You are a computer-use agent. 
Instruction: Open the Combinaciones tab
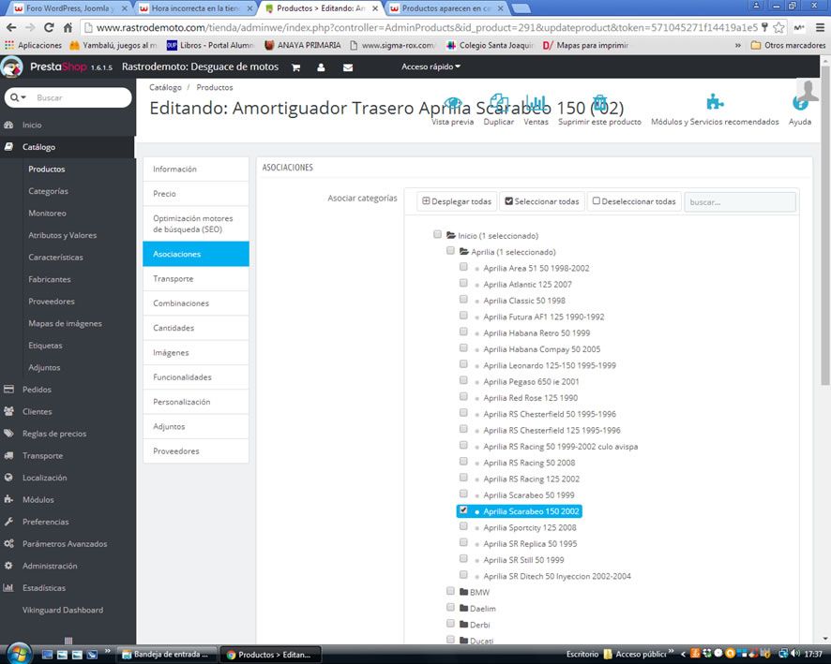coord(196,303)
